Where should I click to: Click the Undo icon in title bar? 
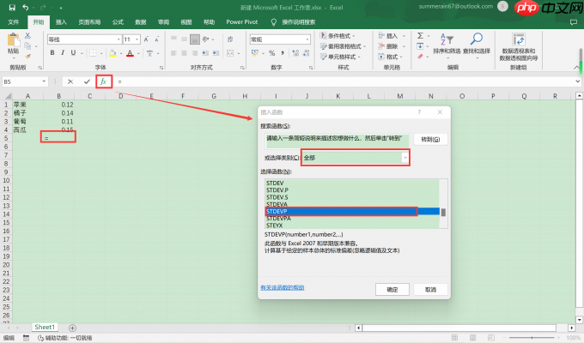coord(25,8)
